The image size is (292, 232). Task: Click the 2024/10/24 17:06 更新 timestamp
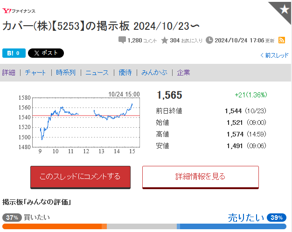click(244, 41)
